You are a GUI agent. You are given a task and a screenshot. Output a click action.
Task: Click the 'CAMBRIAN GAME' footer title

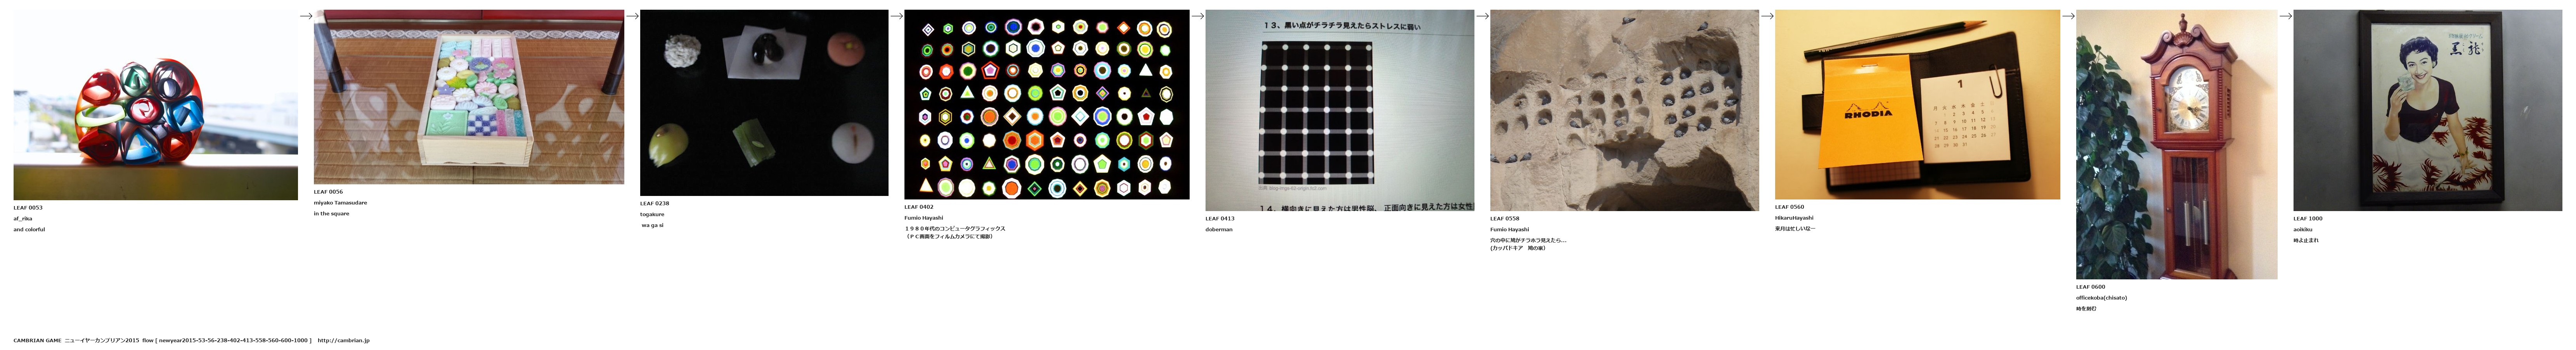[x=37, y=341]
